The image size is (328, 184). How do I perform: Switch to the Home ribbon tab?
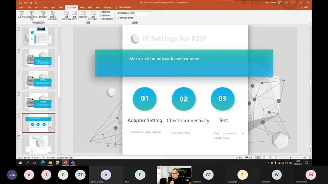click(29, 7)
